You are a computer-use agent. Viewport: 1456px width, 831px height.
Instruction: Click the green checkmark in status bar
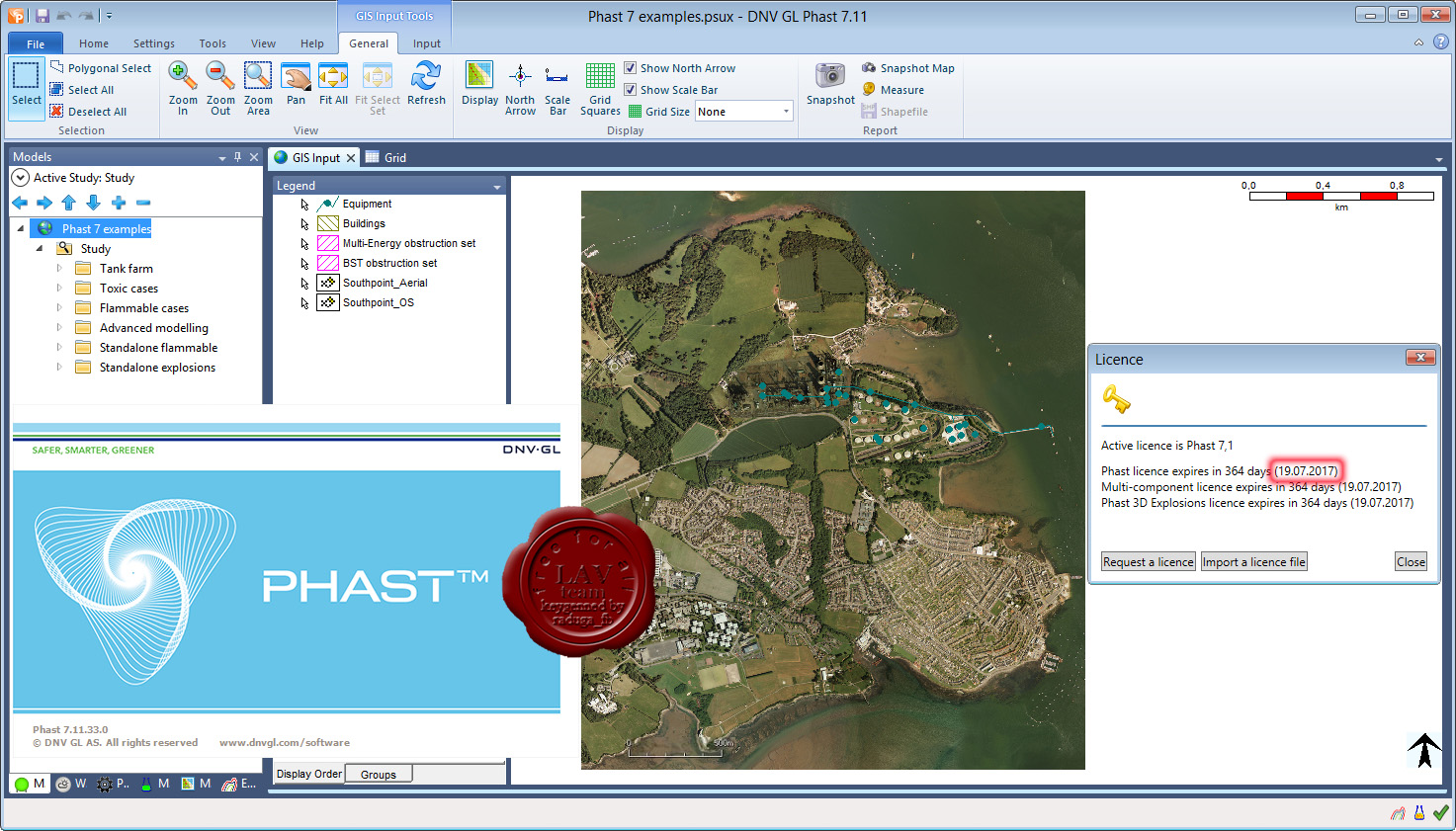point(1441,813)
